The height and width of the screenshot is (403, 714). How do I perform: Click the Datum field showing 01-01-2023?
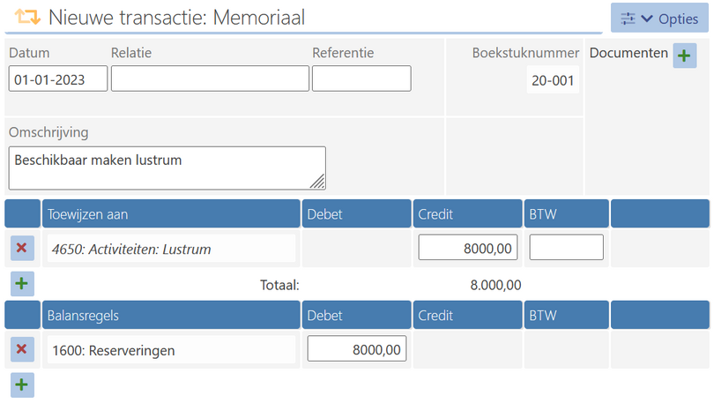click(x=58, y=78)
